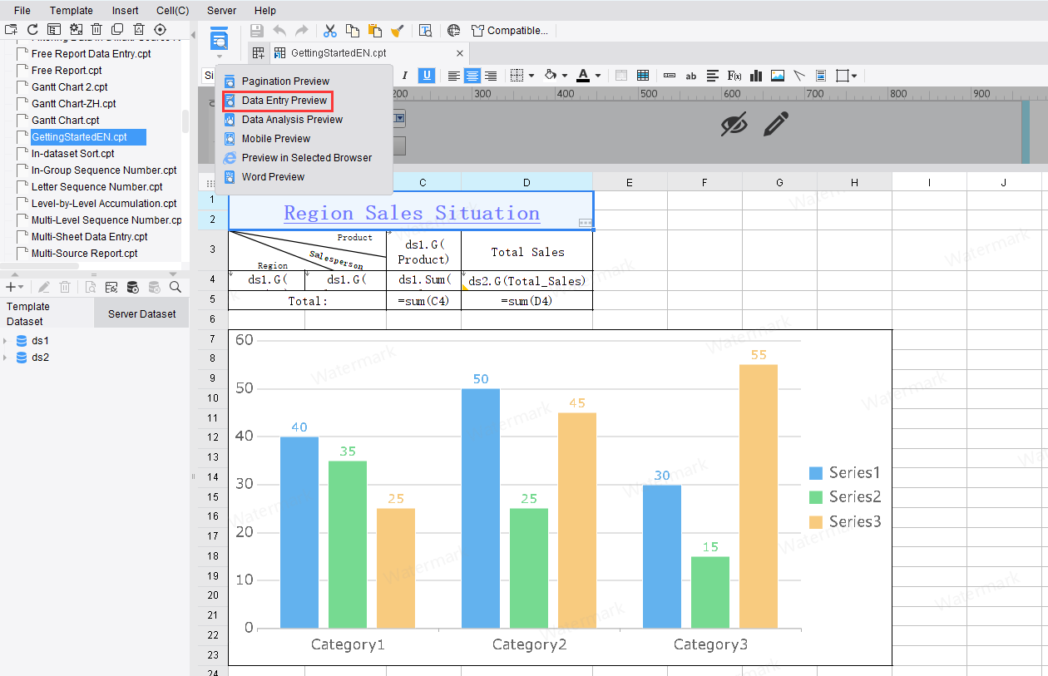Click the locate current template icon
This screenshot has height=676, width=1048.
161,30
